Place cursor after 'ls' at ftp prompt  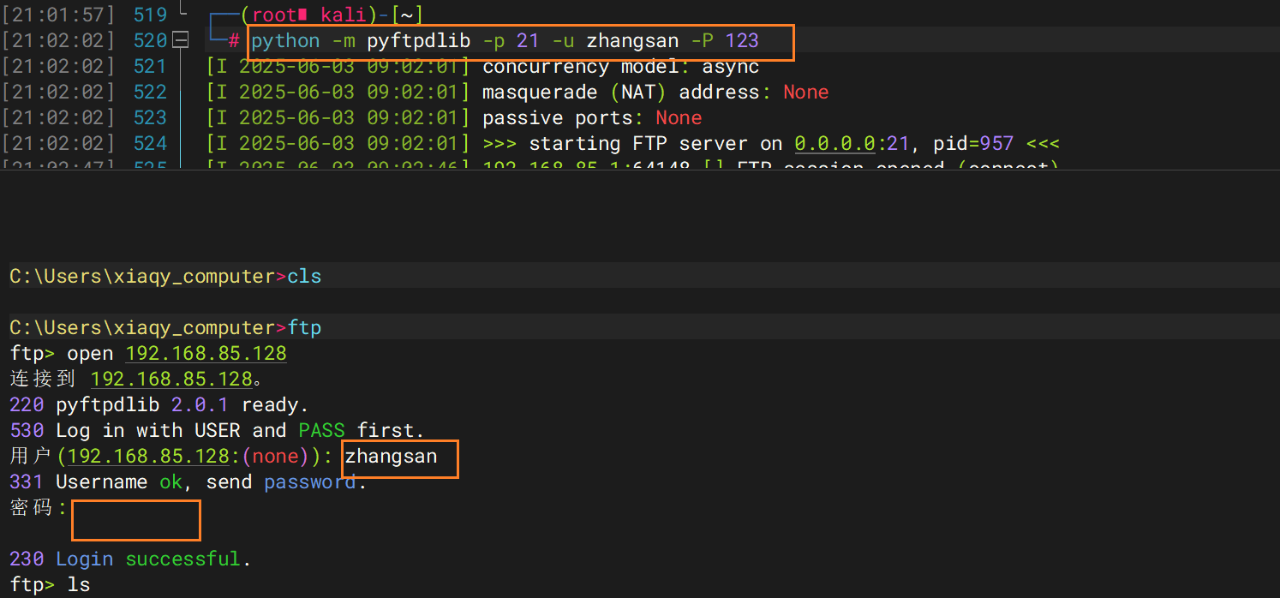pyautogui.click(x=91, y=585)
